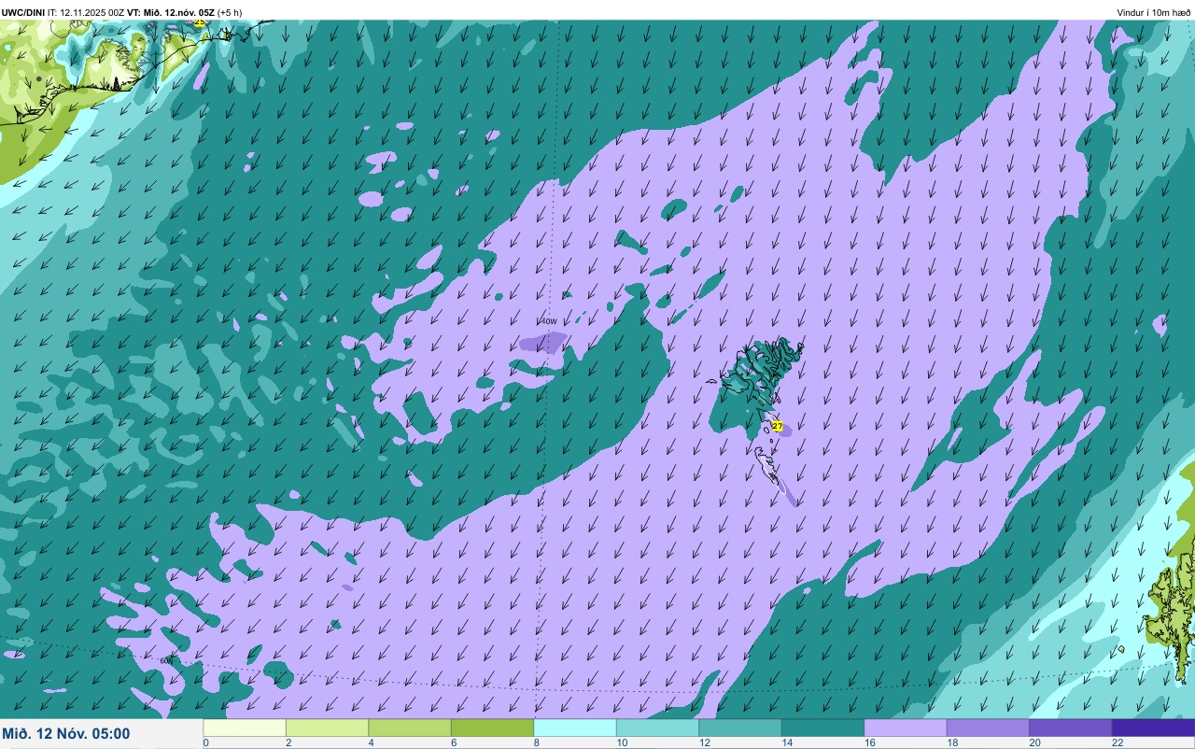Screen dimensions: 1195x749
Task: Click the 'Vindur í 10m hæð' title
Action: 1153,12
